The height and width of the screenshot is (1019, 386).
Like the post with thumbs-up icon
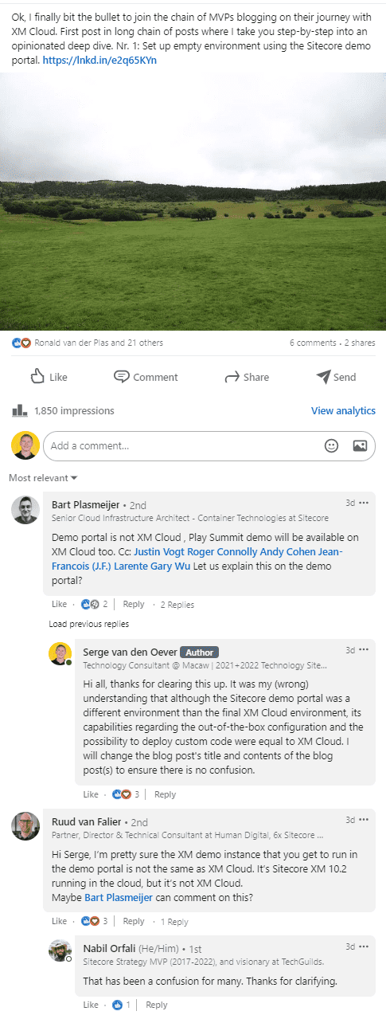pos(37,377)
